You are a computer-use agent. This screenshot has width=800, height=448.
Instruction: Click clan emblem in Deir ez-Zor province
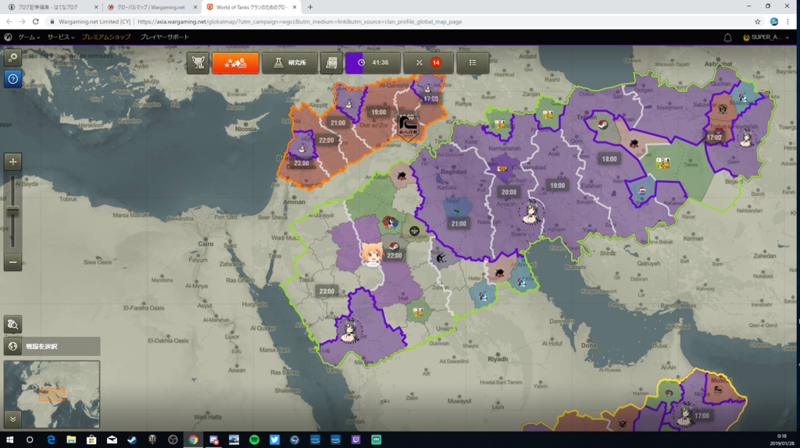tap(408, 126)
